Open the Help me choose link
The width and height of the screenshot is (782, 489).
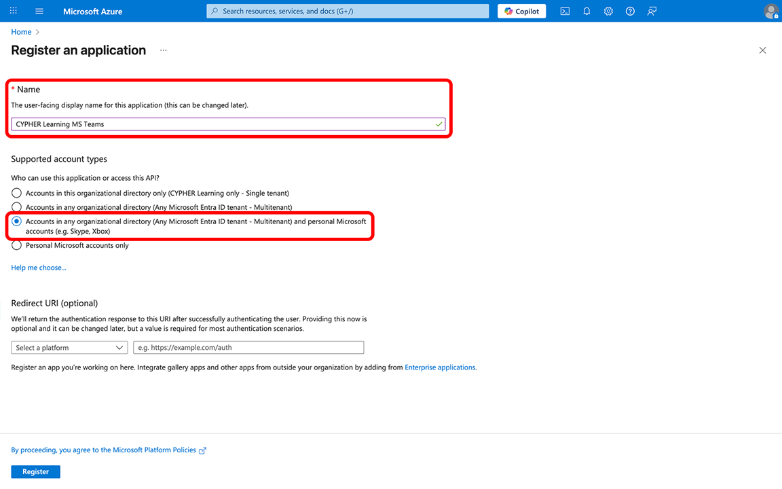(x=39, y=268)
